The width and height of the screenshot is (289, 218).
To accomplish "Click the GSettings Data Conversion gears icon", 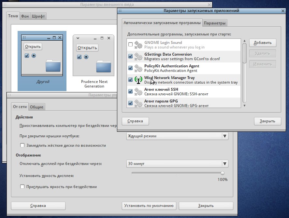I will pyautogui.click(x=138, y=57).
